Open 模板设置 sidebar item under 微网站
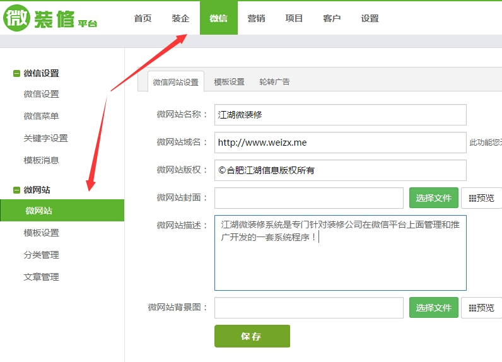The image size is (502, 362). tap(41, 233)
